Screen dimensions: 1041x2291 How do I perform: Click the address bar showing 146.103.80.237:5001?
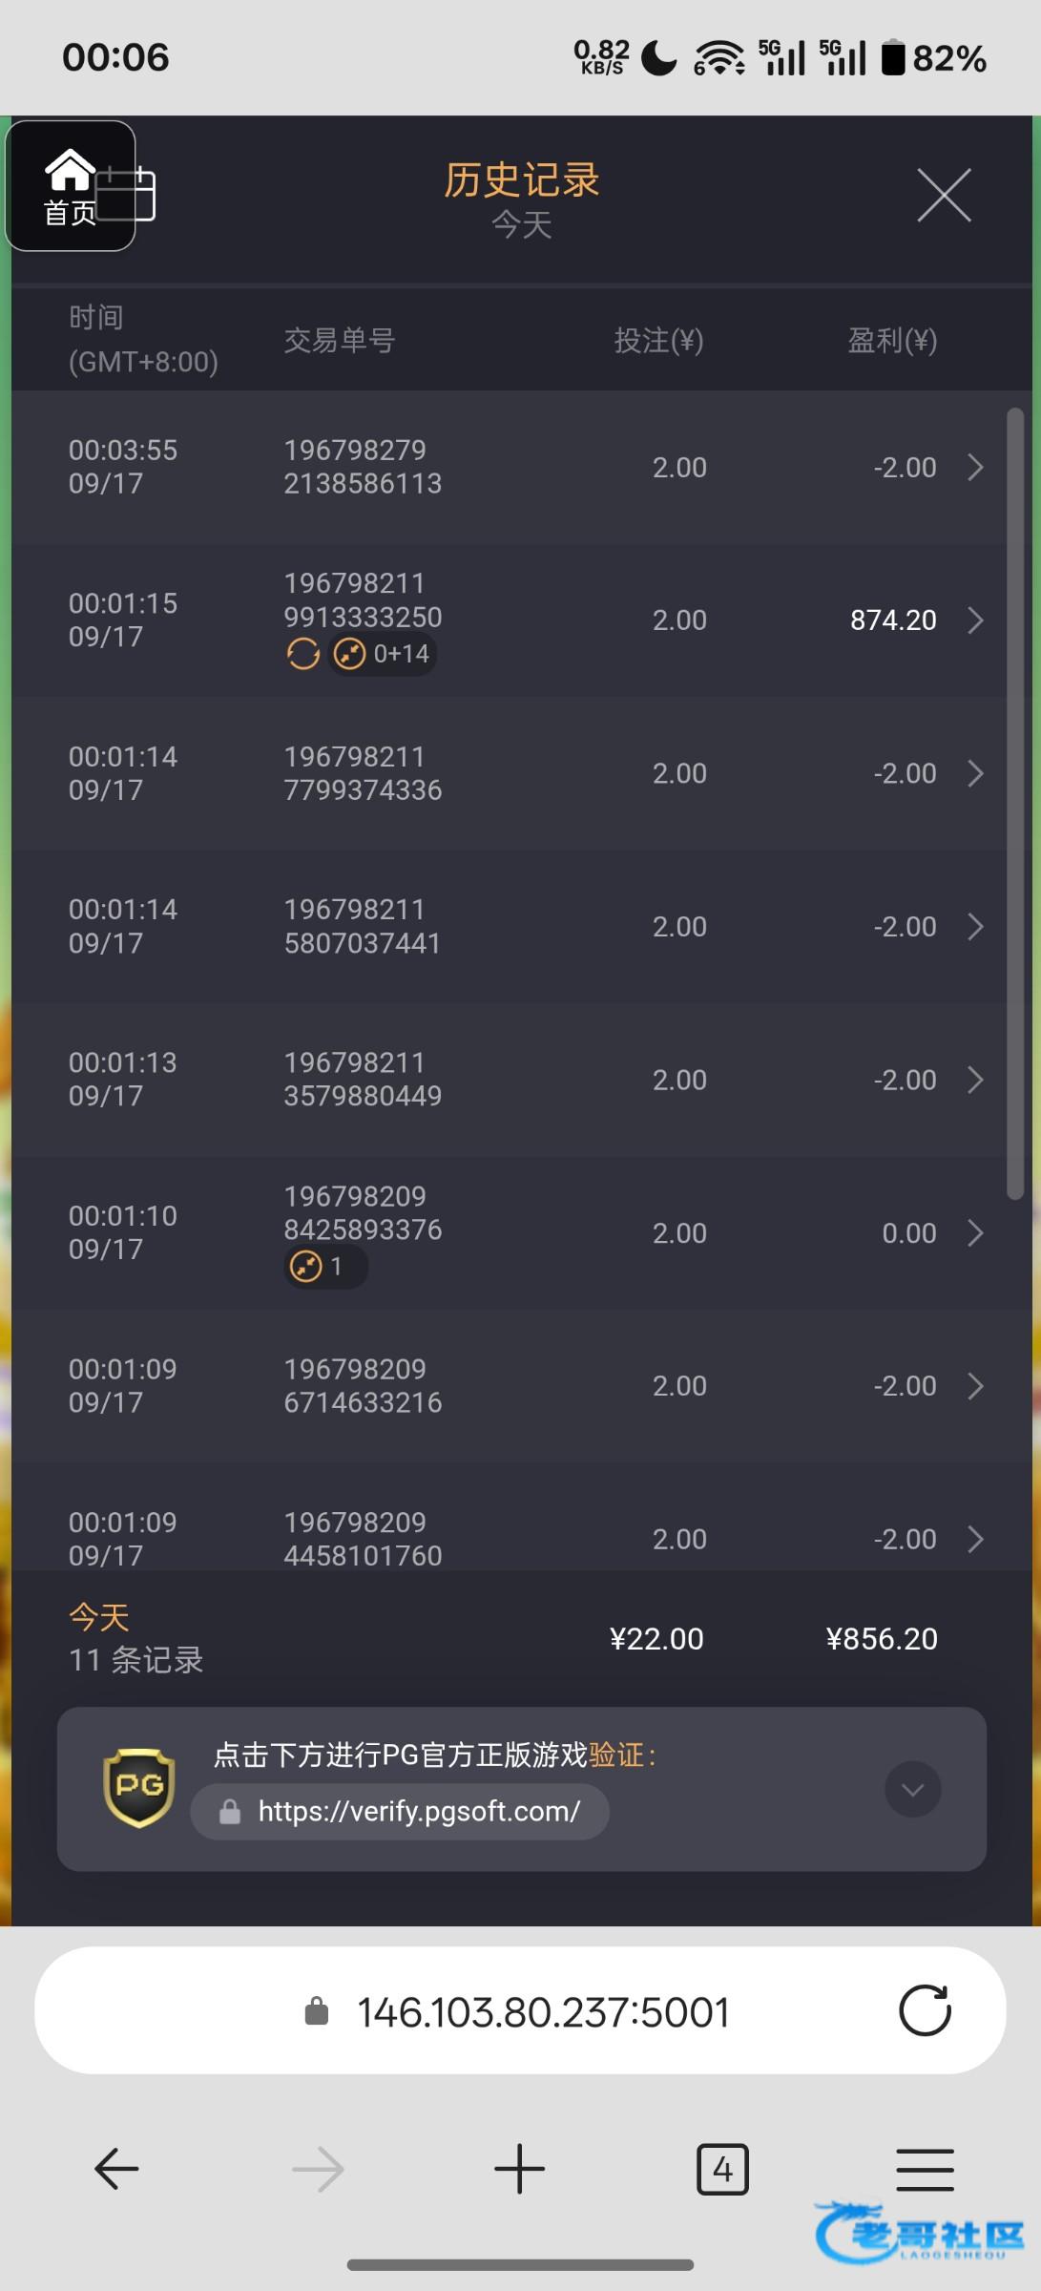point(542,2012)
